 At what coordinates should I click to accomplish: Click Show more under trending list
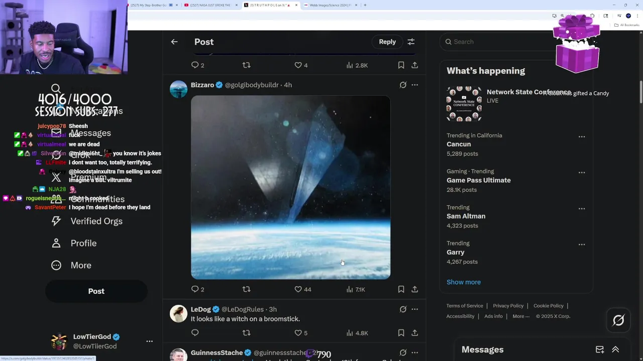(464, 282)
